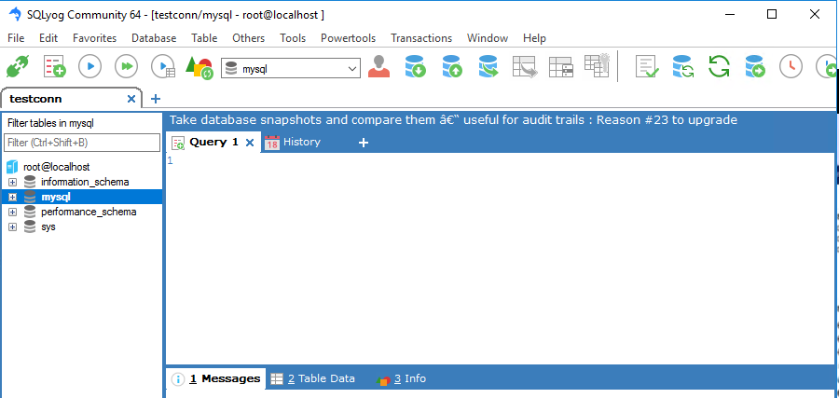This screenshot has height=398, width=839.
Task: Expand the mysql database node
Action: pos(13,198)
